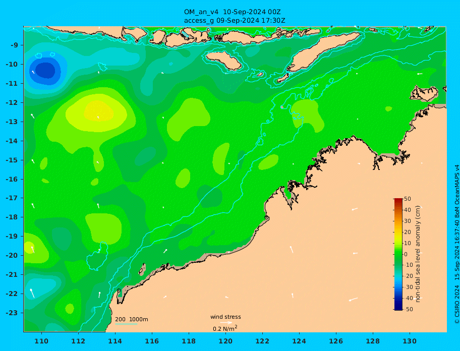Click the latitude label -9
This screenshot has width=460, height=351.
[x=15, y=45]
